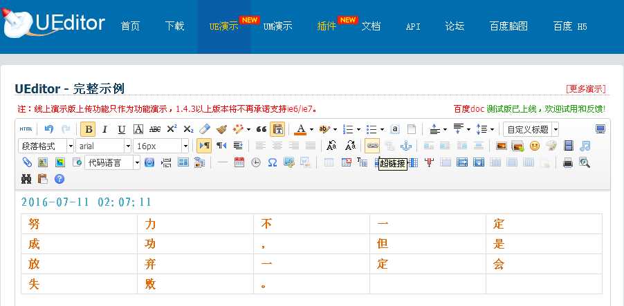Toggle bold formatting
This screenshot has width=624, height=306.
click(88, 129)
